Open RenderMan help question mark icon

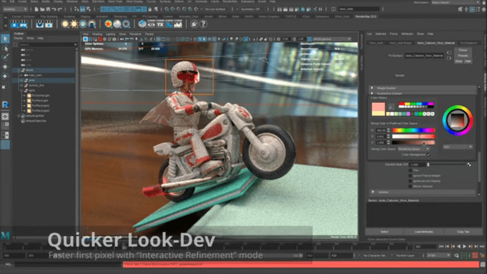coord(203,24)
